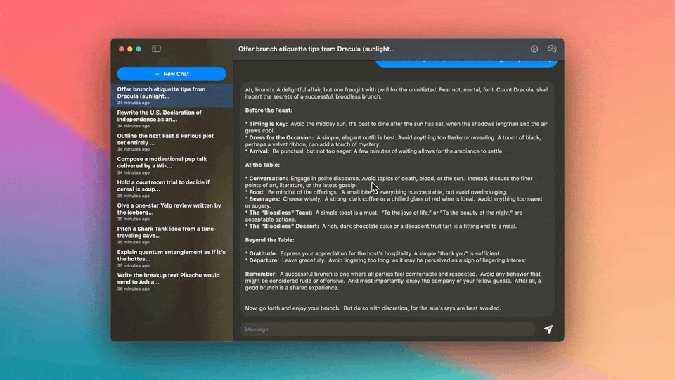Select the Shark Tank idea chat
Viewport: 675px width, 380px height.
point(171,235)
